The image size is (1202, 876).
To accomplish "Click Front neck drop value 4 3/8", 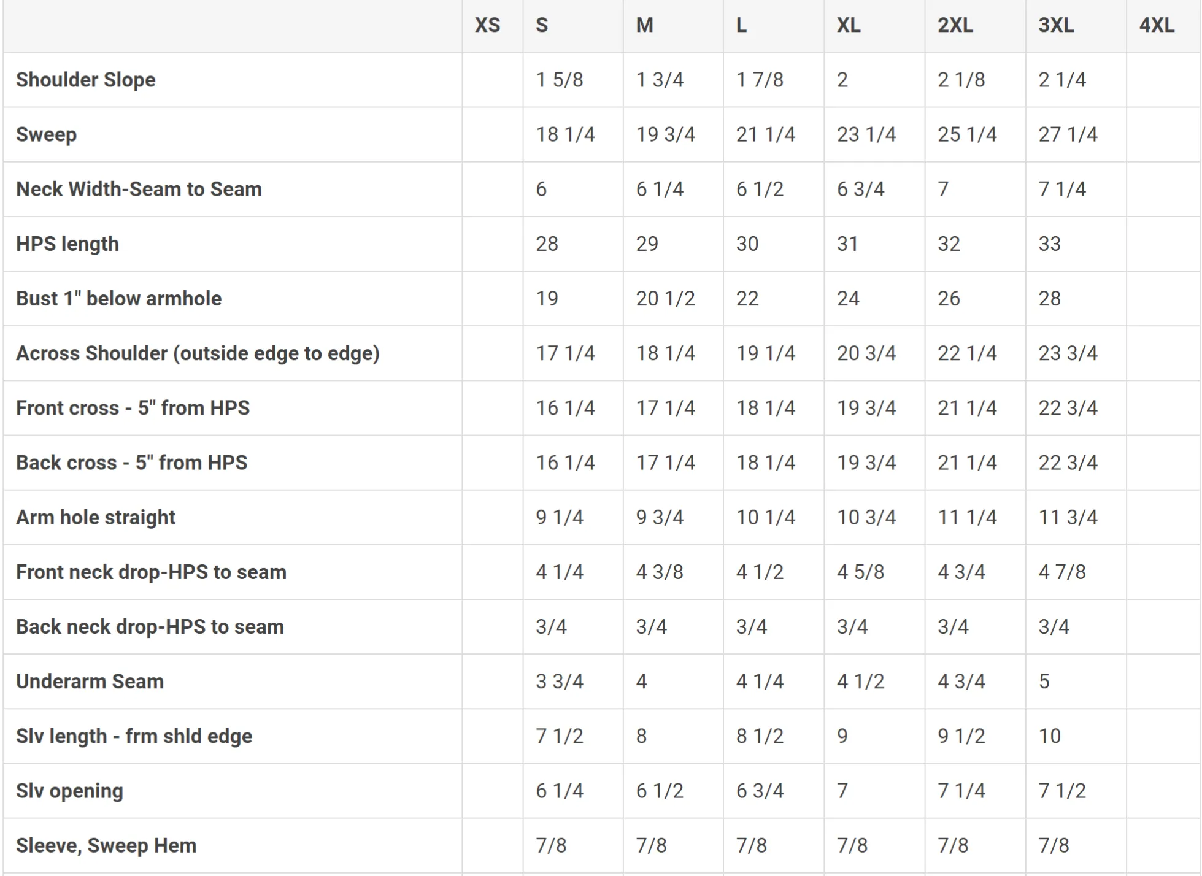I will click(660, 572).
